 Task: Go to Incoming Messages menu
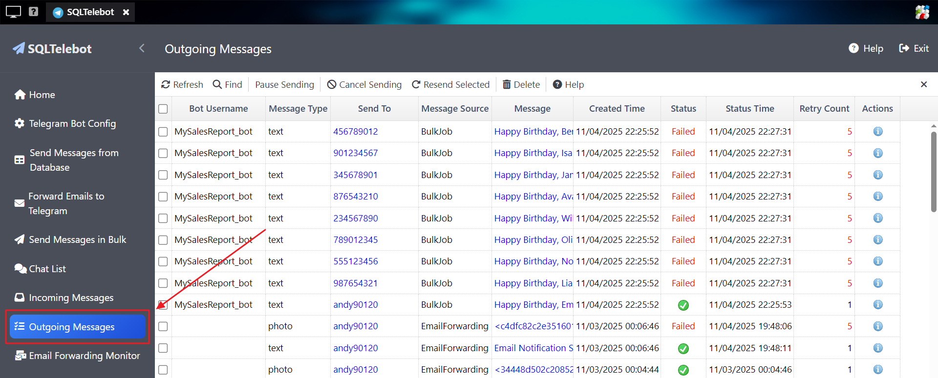tap(71, 298)
